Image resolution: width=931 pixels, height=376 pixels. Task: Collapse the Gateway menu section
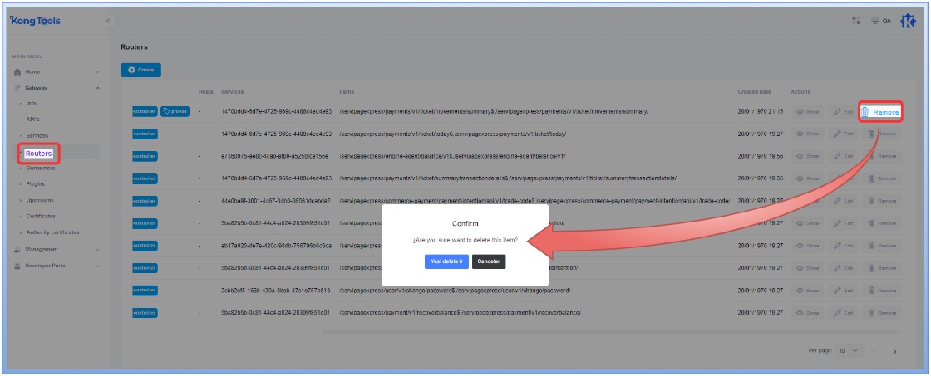click(97, 88)
